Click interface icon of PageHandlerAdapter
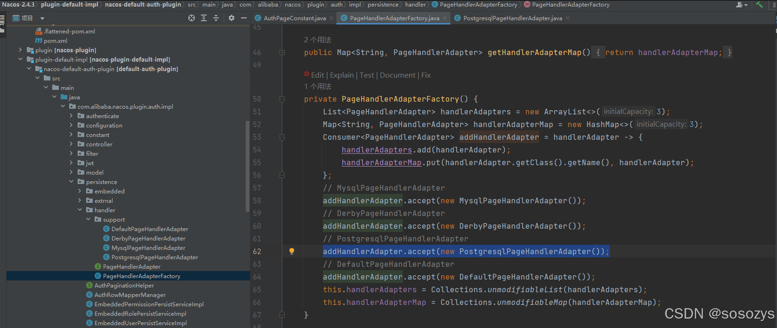The image size is (777, 328). click(x=98, y=267)
